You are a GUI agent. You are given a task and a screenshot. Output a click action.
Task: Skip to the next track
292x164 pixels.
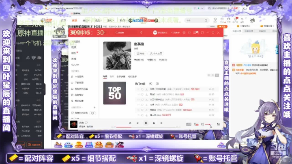[x=154, y=123]
